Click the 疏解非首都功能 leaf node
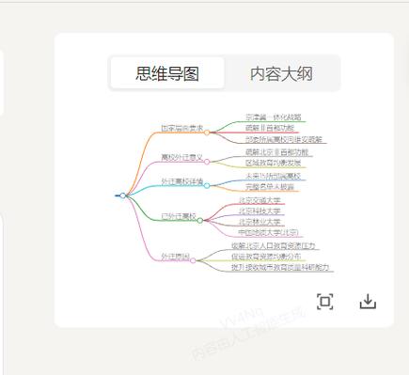The image size is (409, 375). coord(270,128)
